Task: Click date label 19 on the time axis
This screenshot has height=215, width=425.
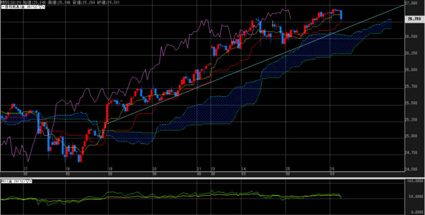Action: pyautogui.click(x=110, y=169)
